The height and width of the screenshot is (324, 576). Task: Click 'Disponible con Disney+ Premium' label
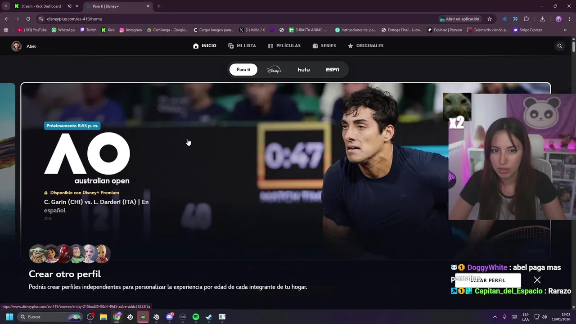[x=81, y=193]
